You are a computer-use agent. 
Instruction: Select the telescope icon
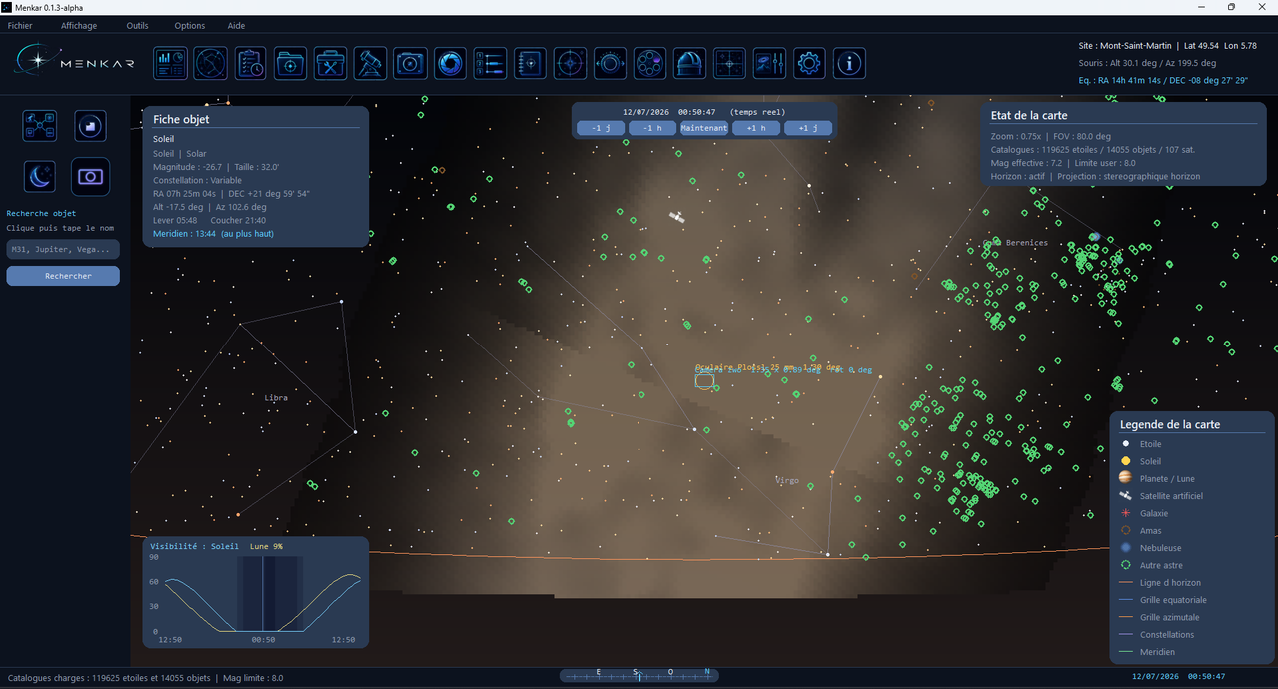371,63
